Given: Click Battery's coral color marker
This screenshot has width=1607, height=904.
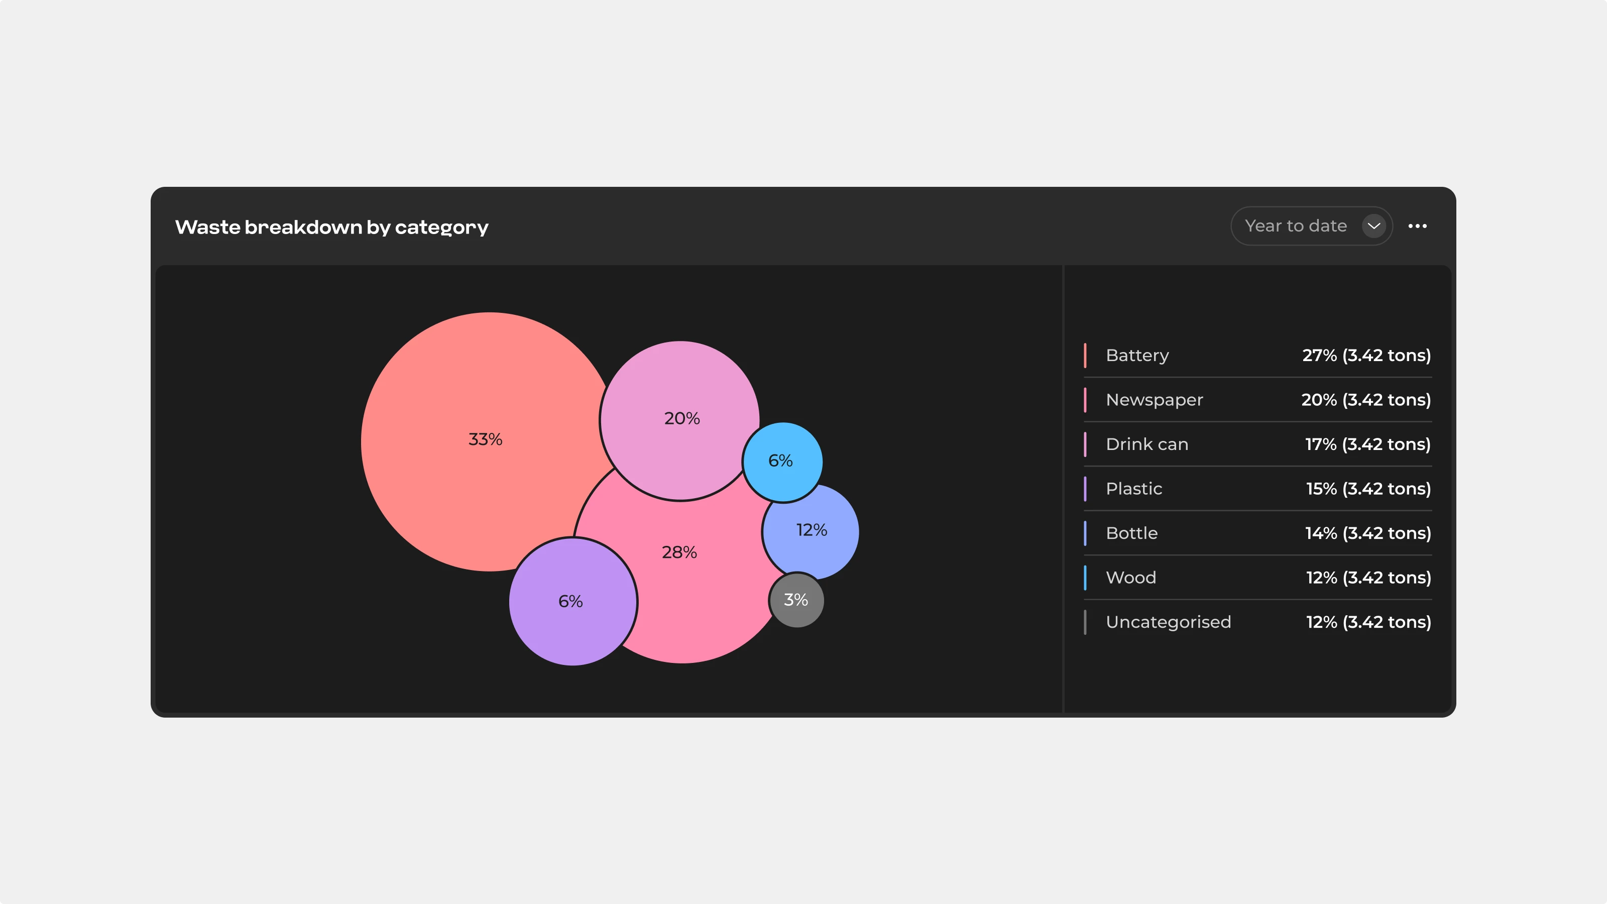Looking at the screenshot, I should click(1085, 355).
